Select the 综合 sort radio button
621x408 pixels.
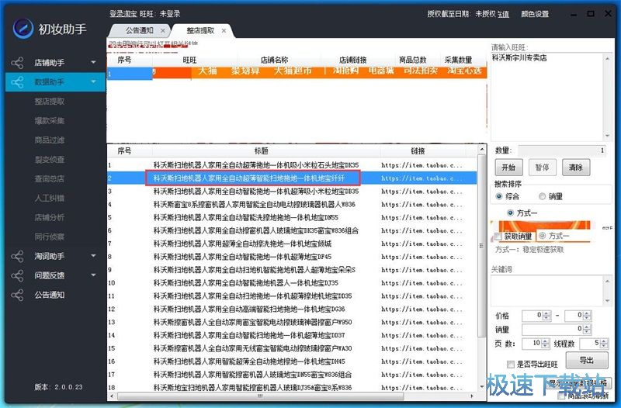click(x=499, y=197)
